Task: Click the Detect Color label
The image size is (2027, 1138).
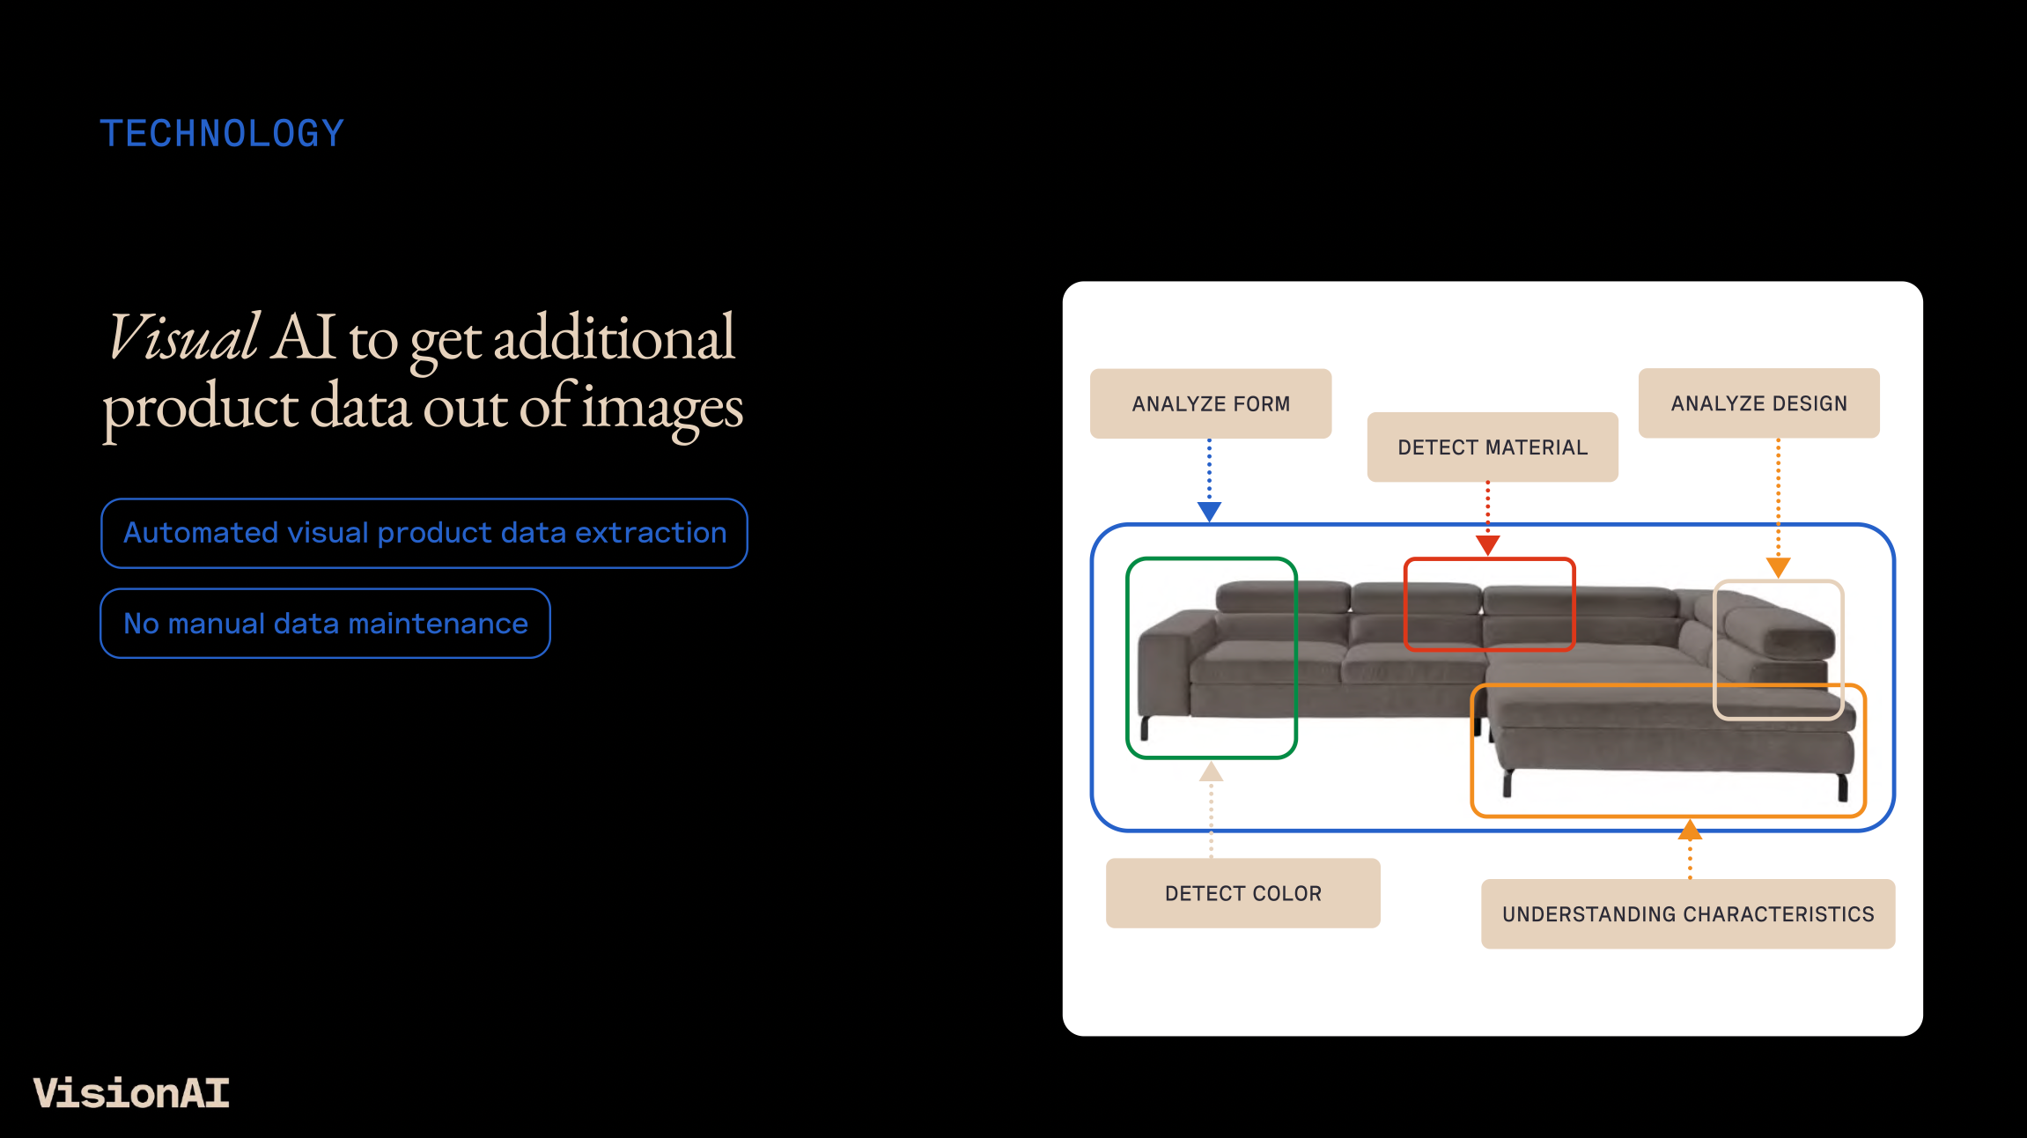Action: click(x=1242, y=893)
